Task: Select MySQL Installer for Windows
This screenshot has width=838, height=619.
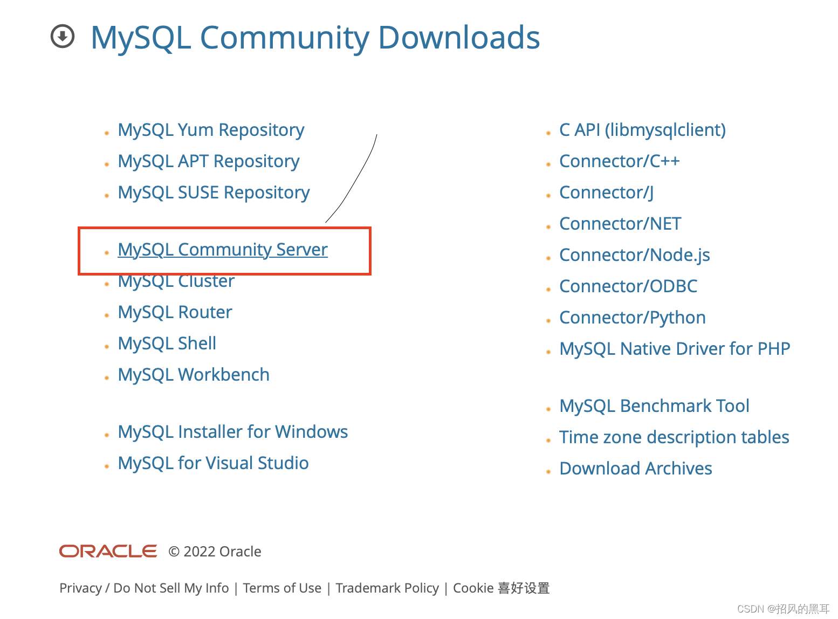Action: click(x=233, y=432)
